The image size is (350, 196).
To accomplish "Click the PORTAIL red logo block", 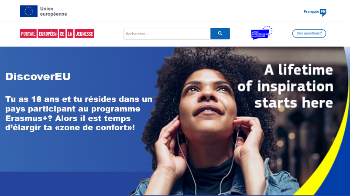I will tap(28, 34).
